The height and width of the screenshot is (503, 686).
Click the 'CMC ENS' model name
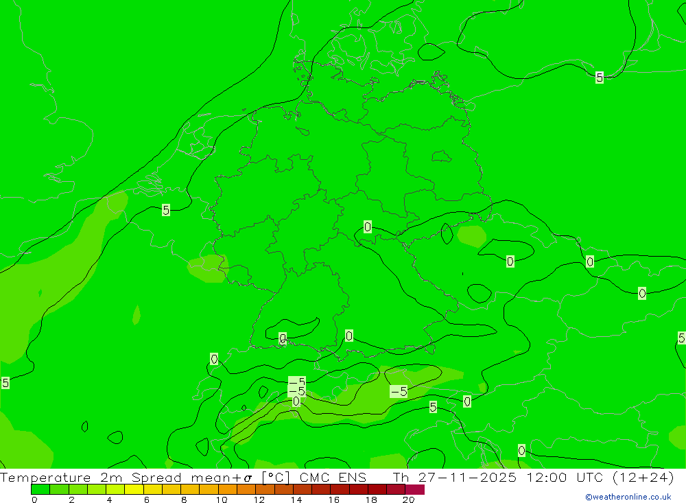click(333, 477)
